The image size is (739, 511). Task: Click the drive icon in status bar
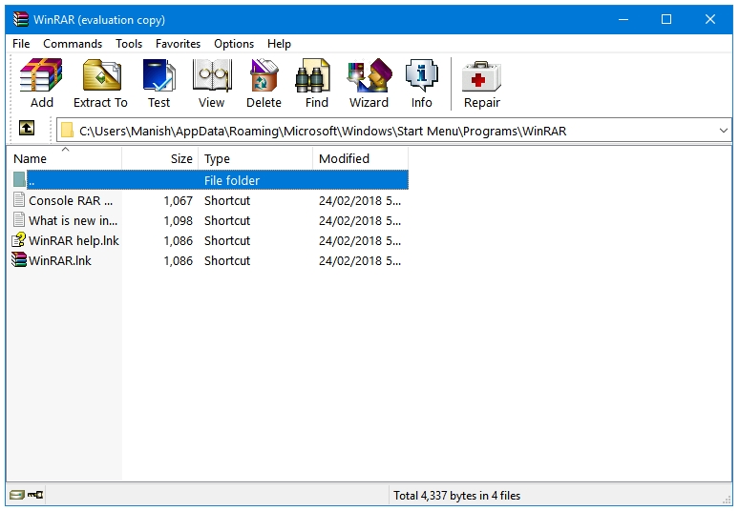point(17,495)
